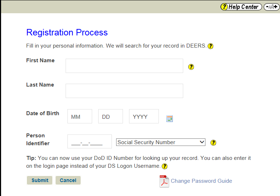
Task: Click the Person Identifier number field
Action: coord(89,142)
